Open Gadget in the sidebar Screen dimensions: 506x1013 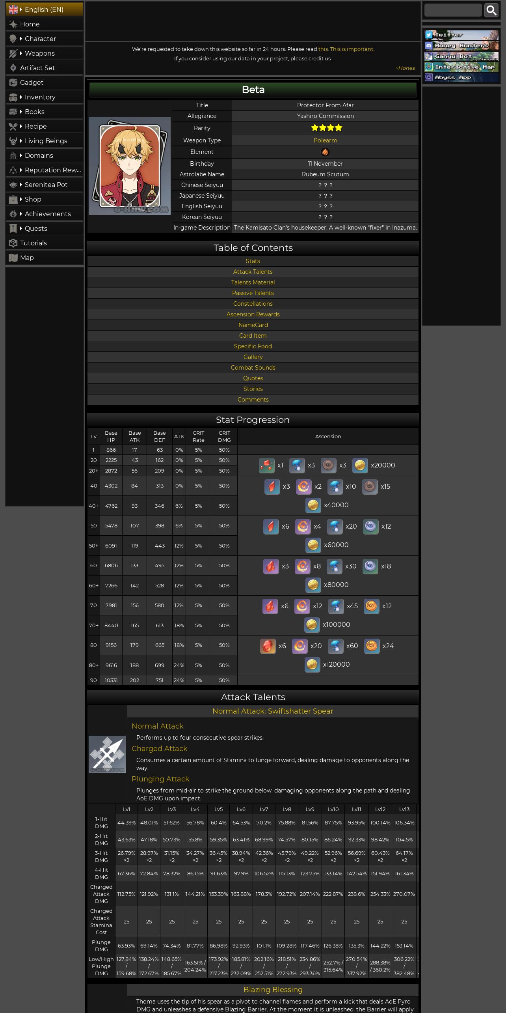45,82
